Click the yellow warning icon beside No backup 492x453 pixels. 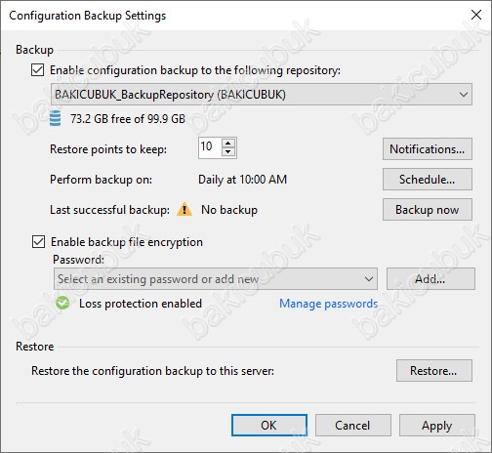tap(184, 209)
